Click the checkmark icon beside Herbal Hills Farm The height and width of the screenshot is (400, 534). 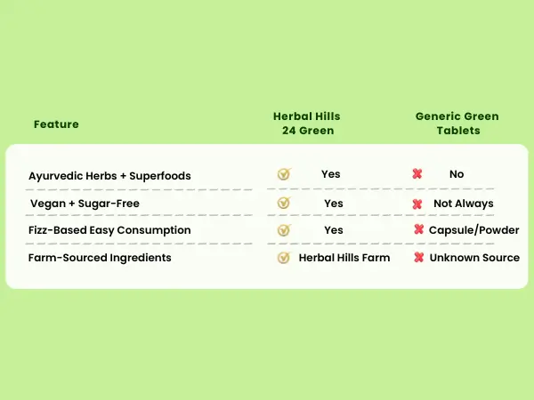click(284, 258)
